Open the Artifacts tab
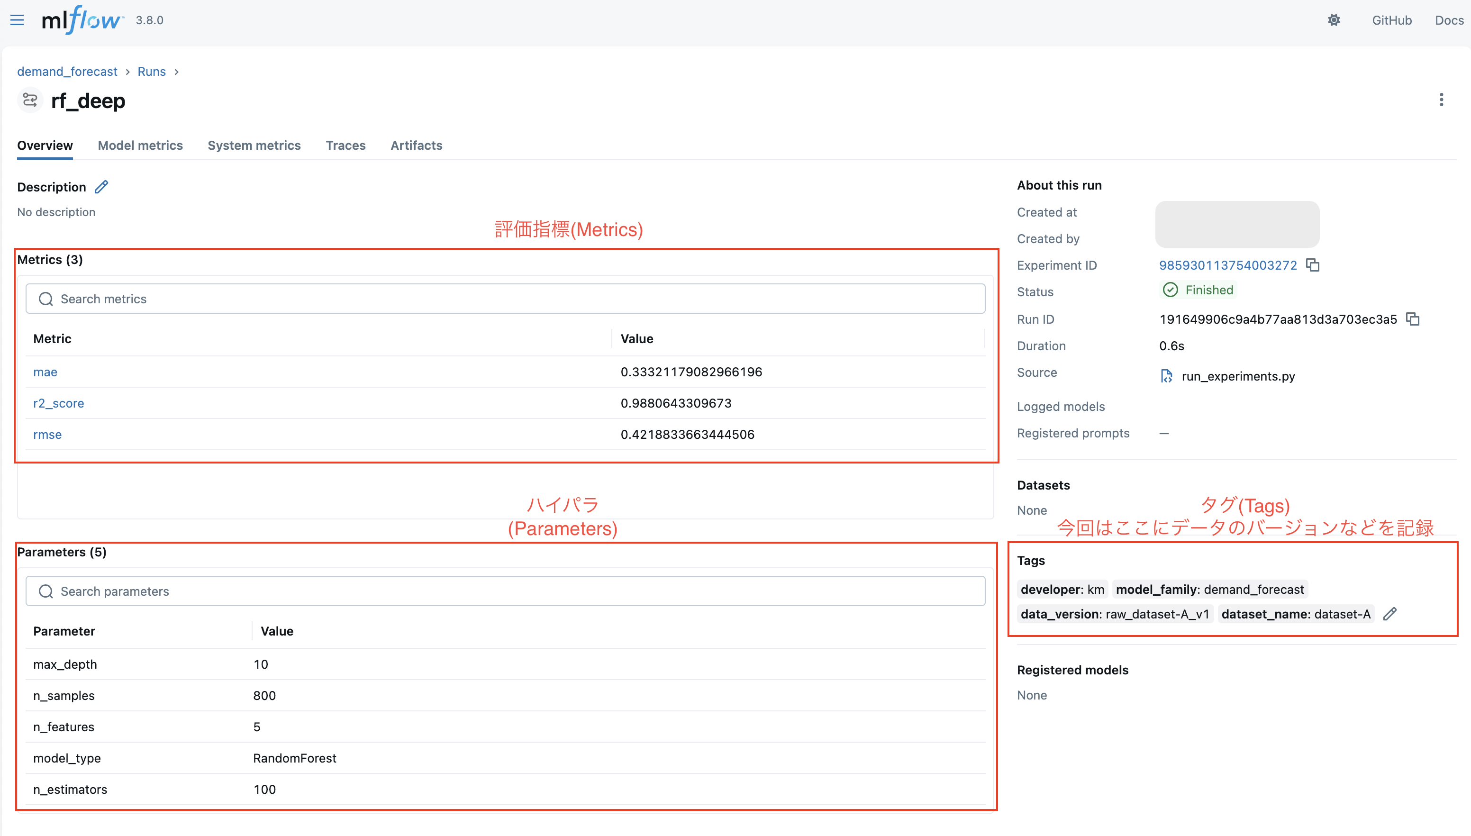The height and width of the screenshot is (836, 1471). 416,146
